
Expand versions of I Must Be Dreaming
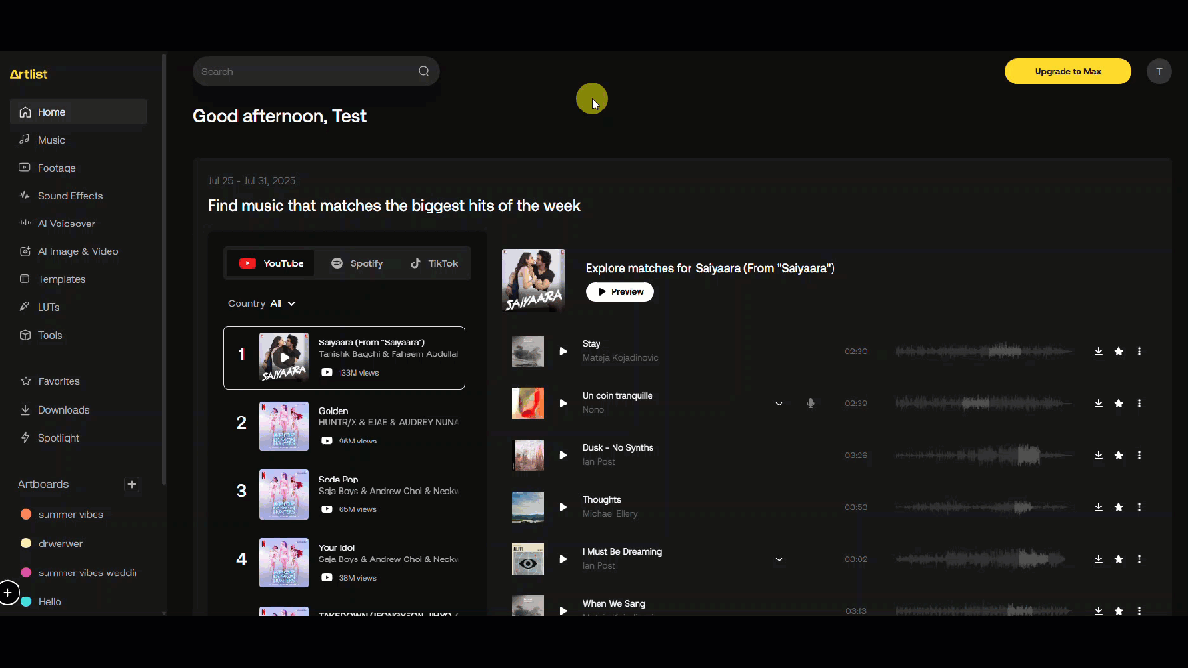(779, 559)
